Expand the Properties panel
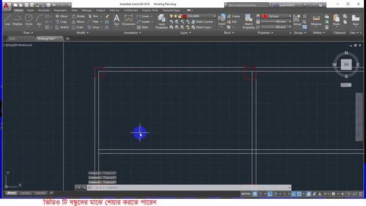 pyautogui.click(x=265, y=33)
